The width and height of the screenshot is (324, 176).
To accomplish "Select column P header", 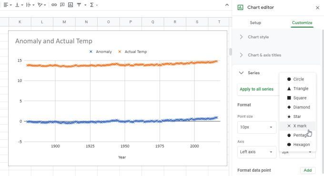I will click(131, 22).
